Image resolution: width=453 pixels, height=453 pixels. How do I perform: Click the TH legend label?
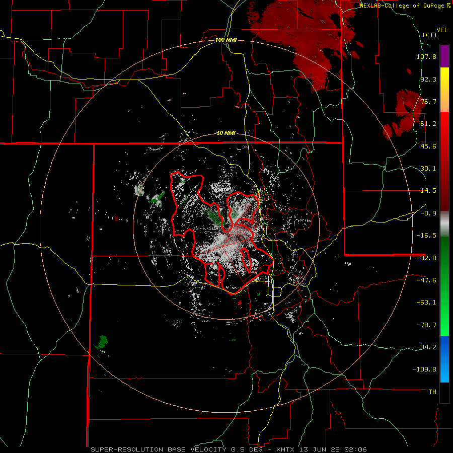(x=432, y=392)
